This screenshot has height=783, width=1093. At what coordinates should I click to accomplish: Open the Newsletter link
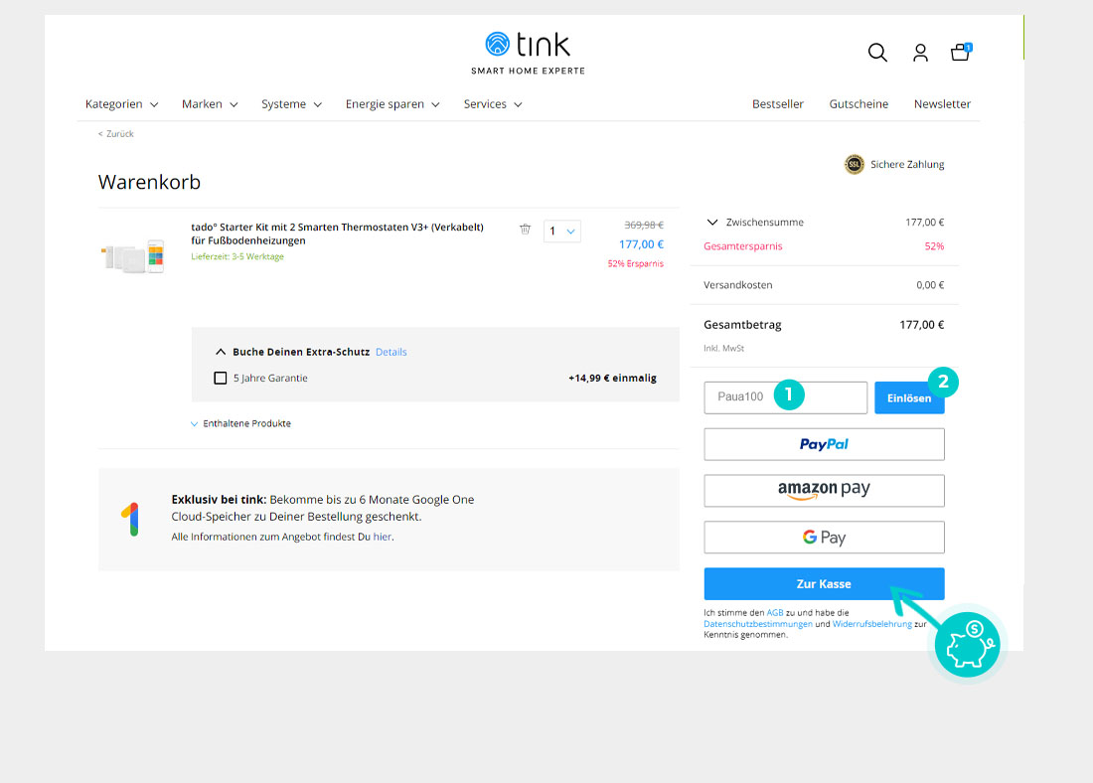[942, 104]
